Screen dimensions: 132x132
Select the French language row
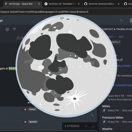tap(32, 109)
